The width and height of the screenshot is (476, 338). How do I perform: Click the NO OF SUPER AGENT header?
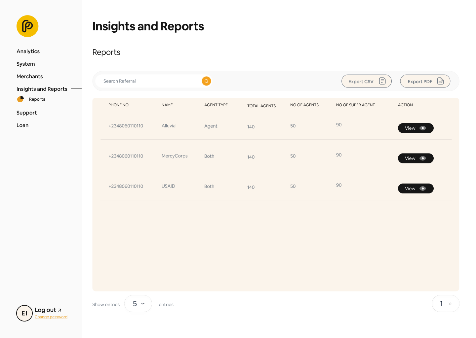coord(355,105)
